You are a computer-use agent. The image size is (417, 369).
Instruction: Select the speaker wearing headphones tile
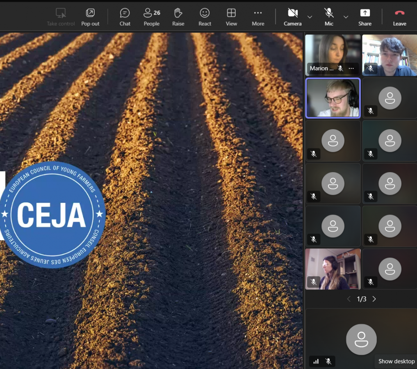coord(333,98)
